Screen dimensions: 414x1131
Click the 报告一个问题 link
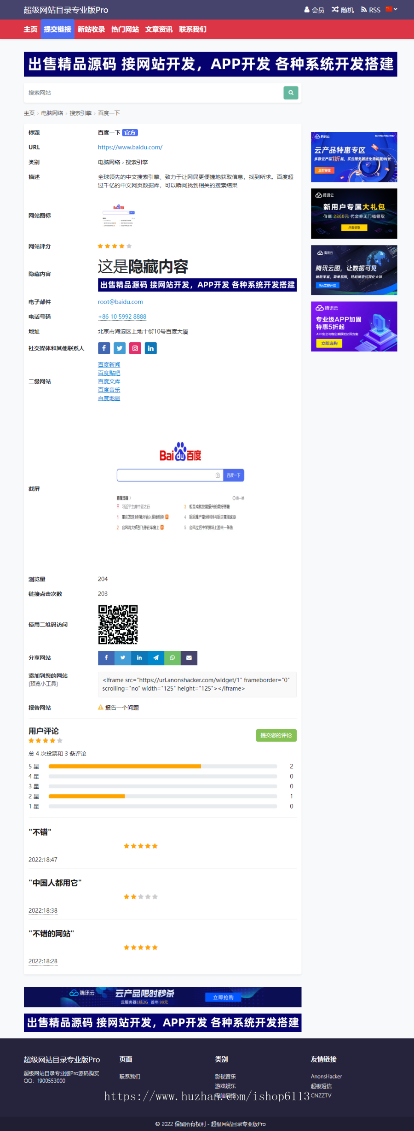pyautogui.click(x=122, y=708)
